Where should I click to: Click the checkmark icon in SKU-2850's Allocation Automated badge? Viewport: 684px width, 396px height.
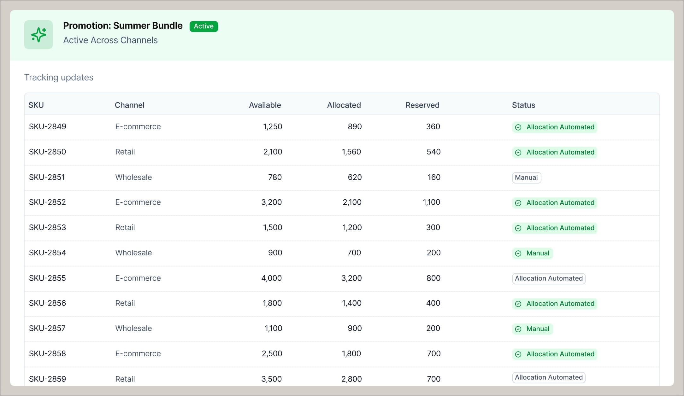pos(518,152)
